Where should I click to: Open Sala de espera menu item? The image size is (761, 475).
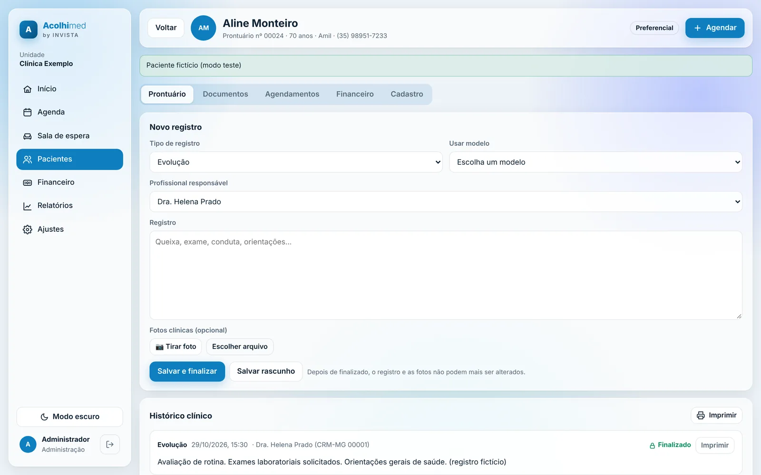70,136
